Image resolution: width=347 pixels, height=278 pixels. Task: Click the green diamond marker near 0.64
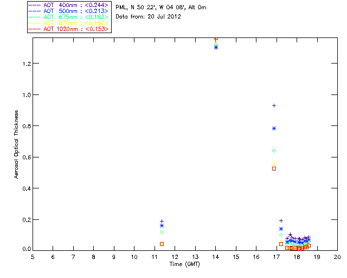(274, 151)
